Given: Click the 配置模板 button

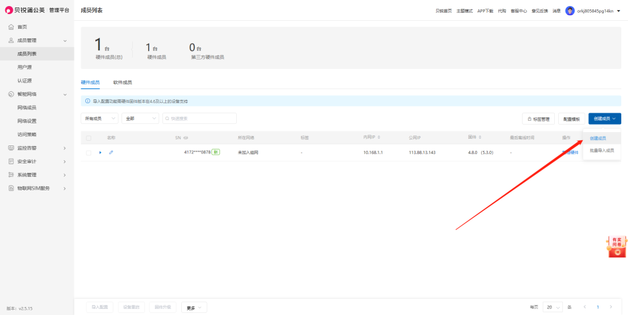Looking at the screenshot, I should pyautogui.click(x=572, y=119).
